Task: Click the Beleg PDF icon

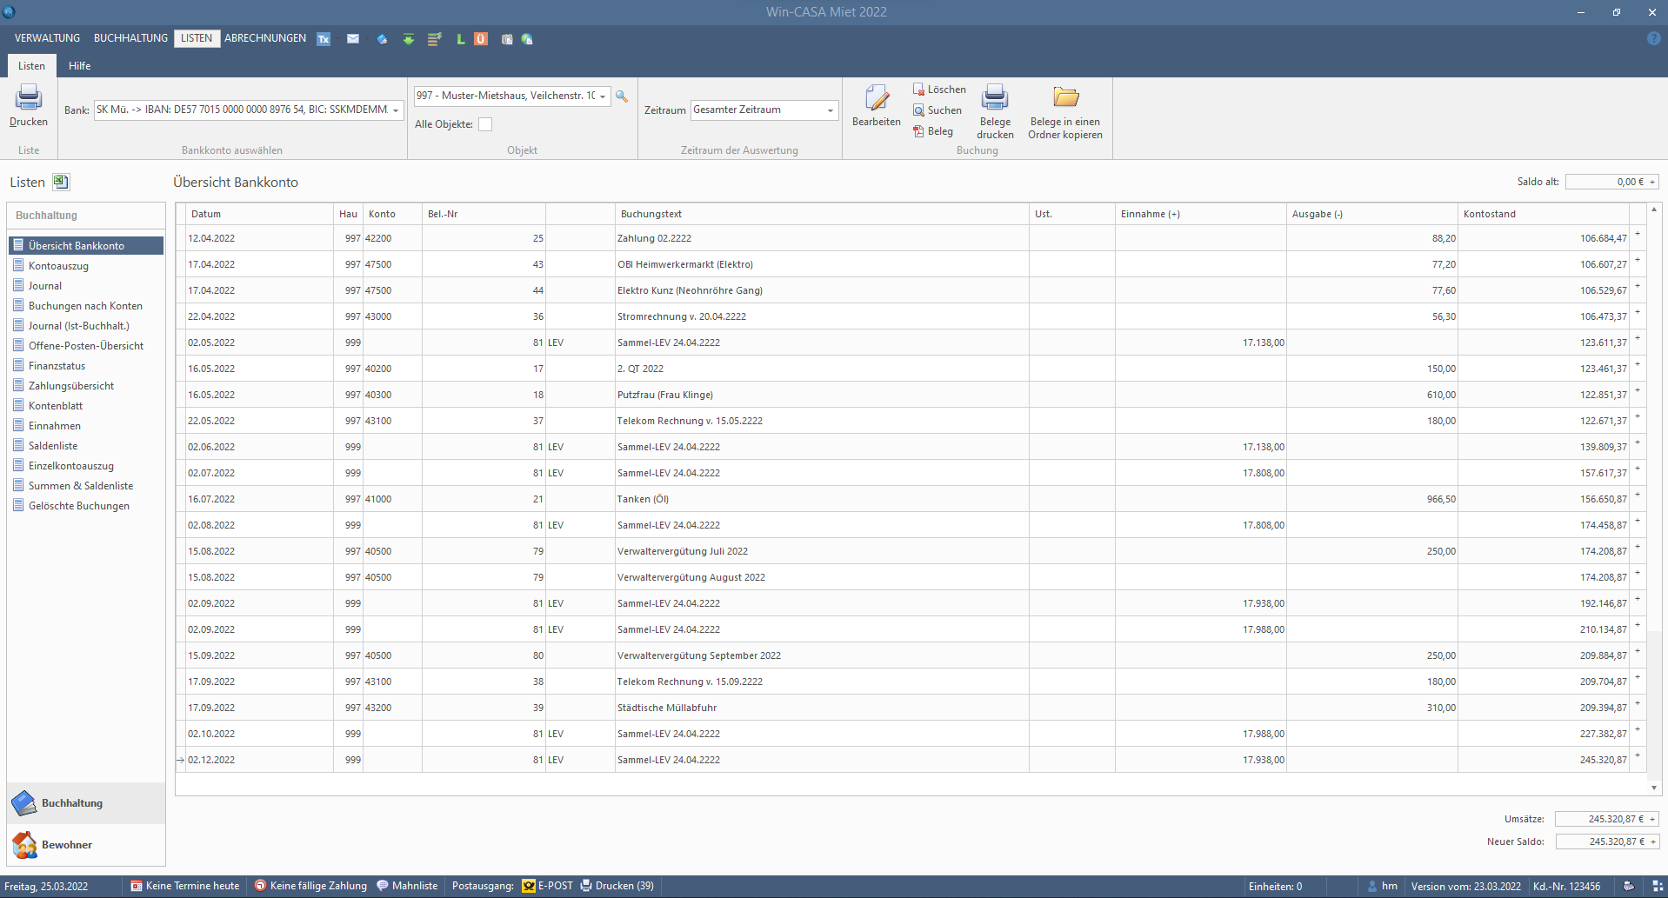Action: coord(918,131)
